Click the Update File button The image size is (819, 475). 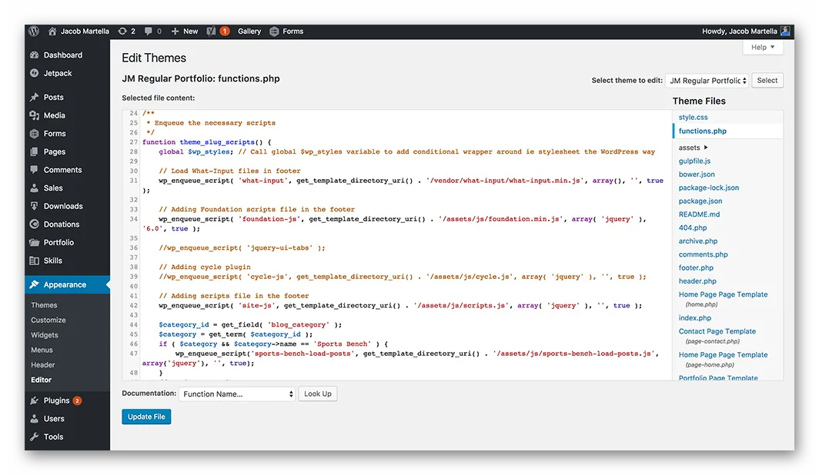tap(146, 417)
